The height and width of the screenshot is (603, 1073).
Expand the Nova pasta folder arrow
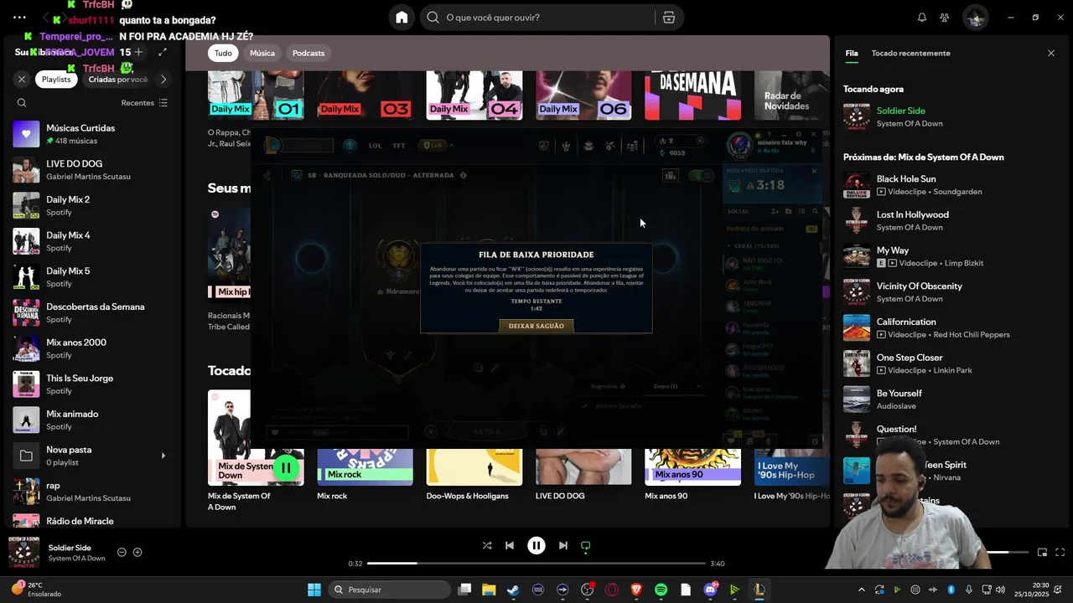163,456
